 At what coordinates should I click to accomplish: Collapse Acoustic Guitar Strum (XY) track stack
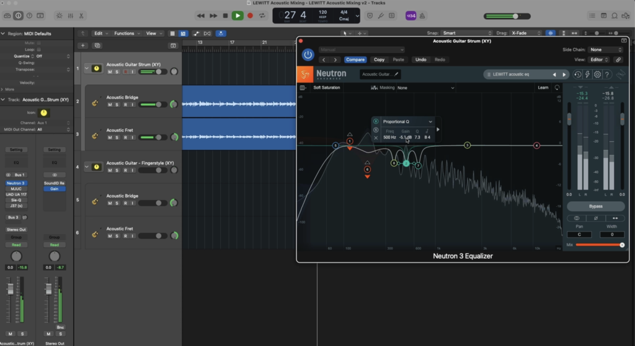click(87, 68)
